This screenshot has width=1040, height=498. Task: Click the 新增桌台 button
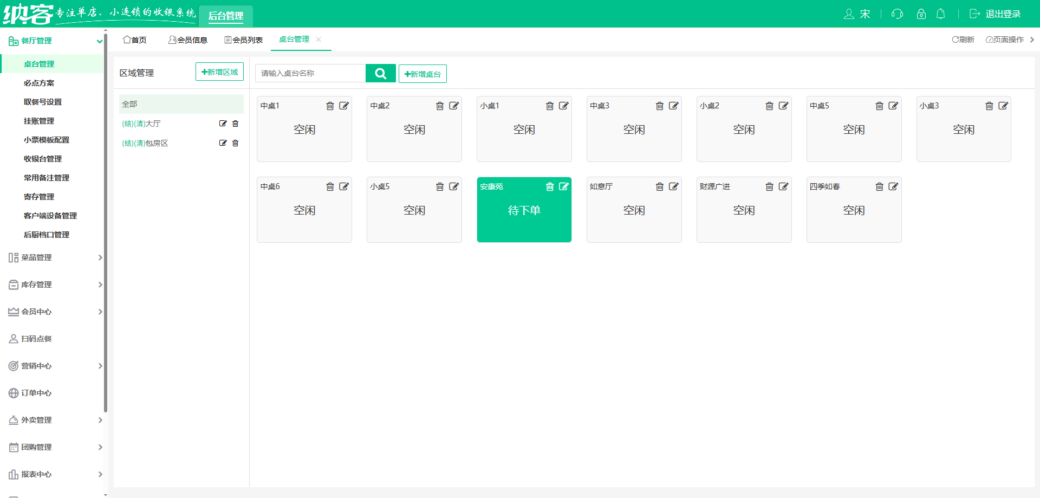pyautogui.click(x=422, y=73)
